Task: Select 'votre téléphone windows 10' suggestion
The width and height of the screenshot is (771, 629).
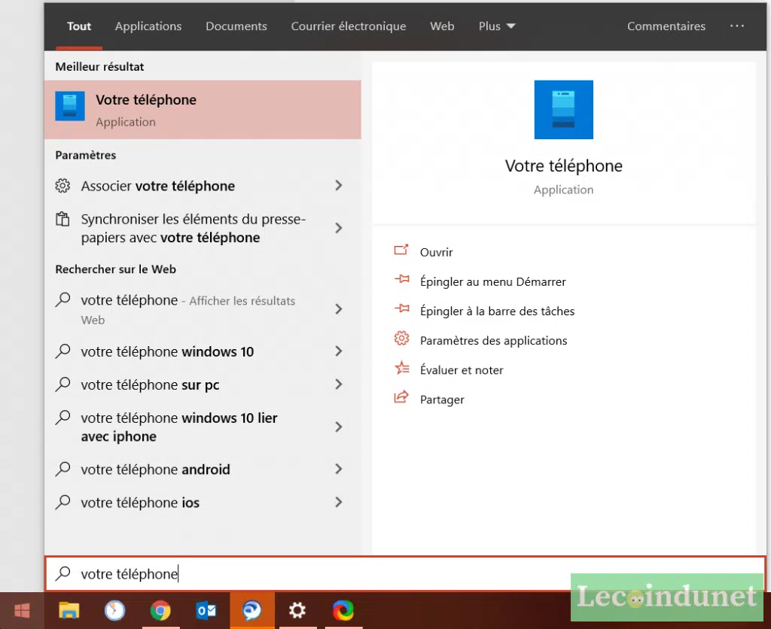Action: tap(203, 351)
